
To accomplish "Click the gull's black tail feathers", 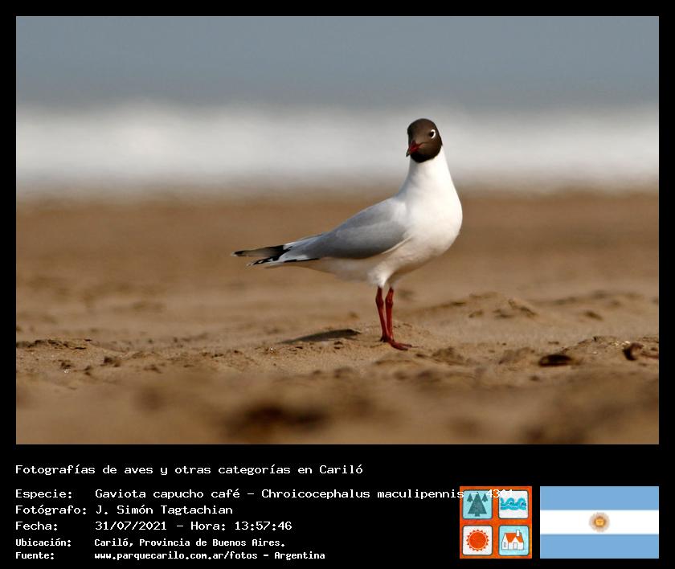I will [x=259, y=255].
